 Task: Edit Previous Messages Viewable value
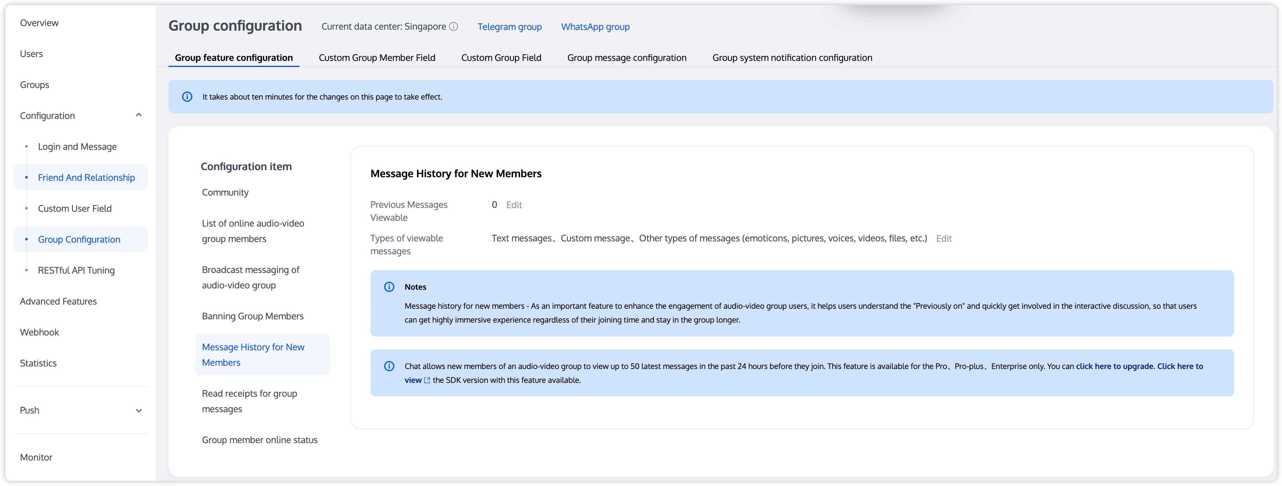point(514,205)
